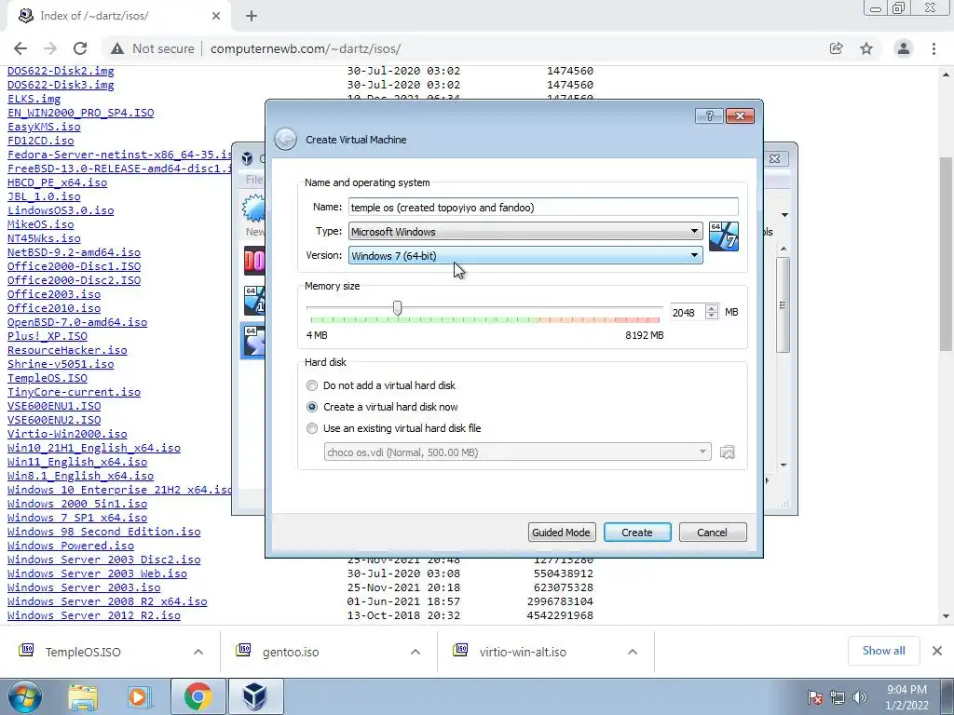Open Windows Media Player taskbar icon
Screen dimensions: 954x715
[x=139, y=697]
